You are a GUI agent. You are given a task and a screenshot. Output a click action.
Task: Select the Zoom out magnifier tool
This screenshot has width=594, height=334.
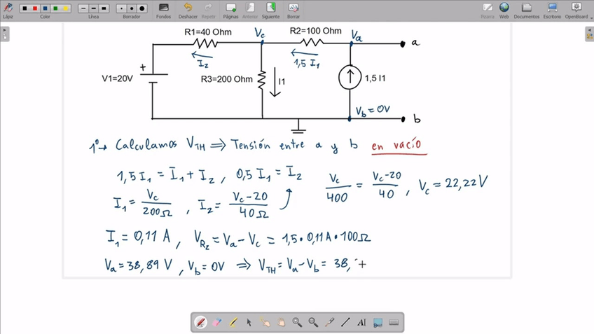point(313,322)
